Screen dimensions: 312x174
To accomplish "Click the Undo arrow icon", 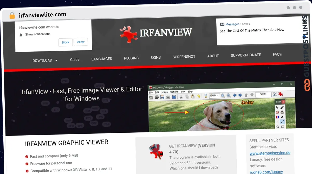I will 199,96.
